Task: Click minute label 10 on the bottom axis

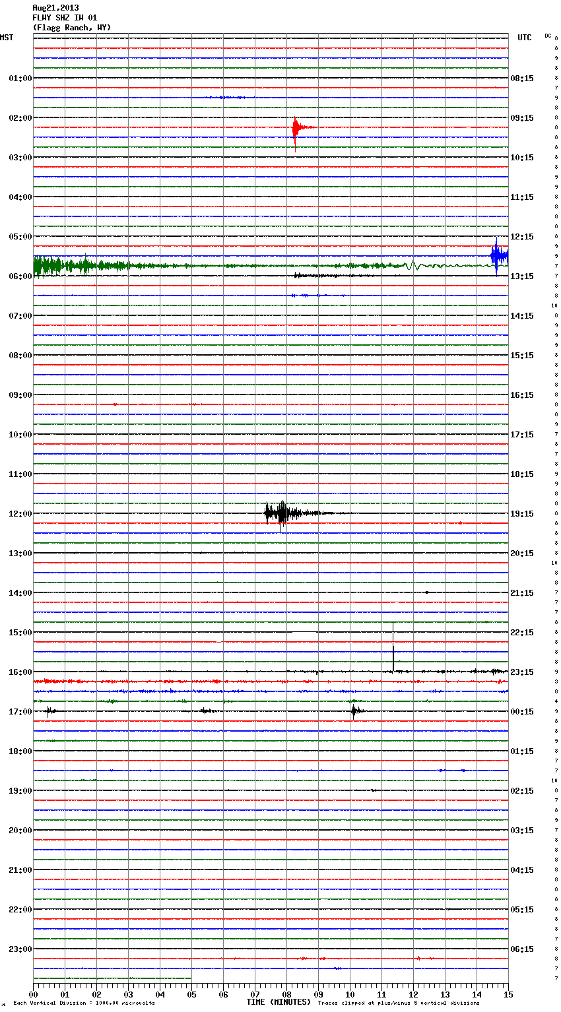Action: click(x=350, y=994)
